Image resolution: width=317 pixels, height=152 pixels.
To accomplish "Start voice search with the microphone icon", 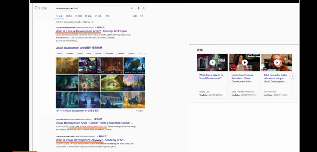I will tap(139, 8).
